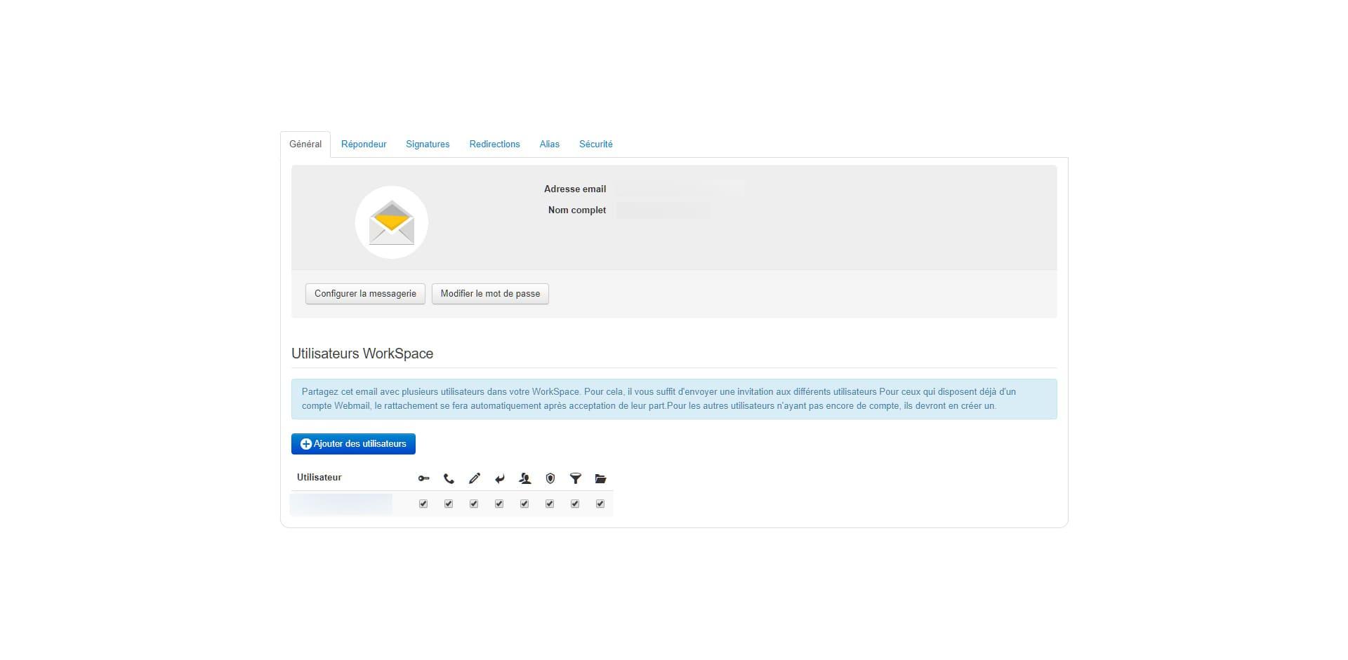Uncheck the folder permission checkbox
The width and height of the screenshot is (1348, 660).
[x=600, y=504]
